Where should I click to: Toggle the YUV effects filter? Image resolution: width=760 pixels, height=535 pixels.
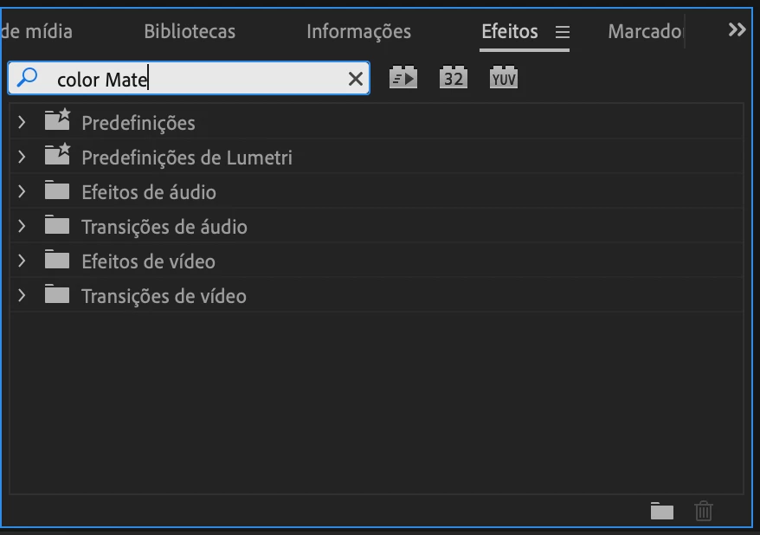click(504, 78)
